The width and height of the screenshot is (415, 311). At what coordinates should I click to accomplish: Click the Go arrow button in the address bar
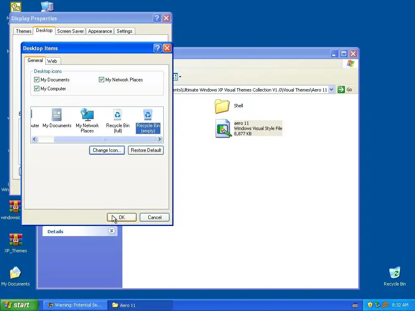click(341, 89)
